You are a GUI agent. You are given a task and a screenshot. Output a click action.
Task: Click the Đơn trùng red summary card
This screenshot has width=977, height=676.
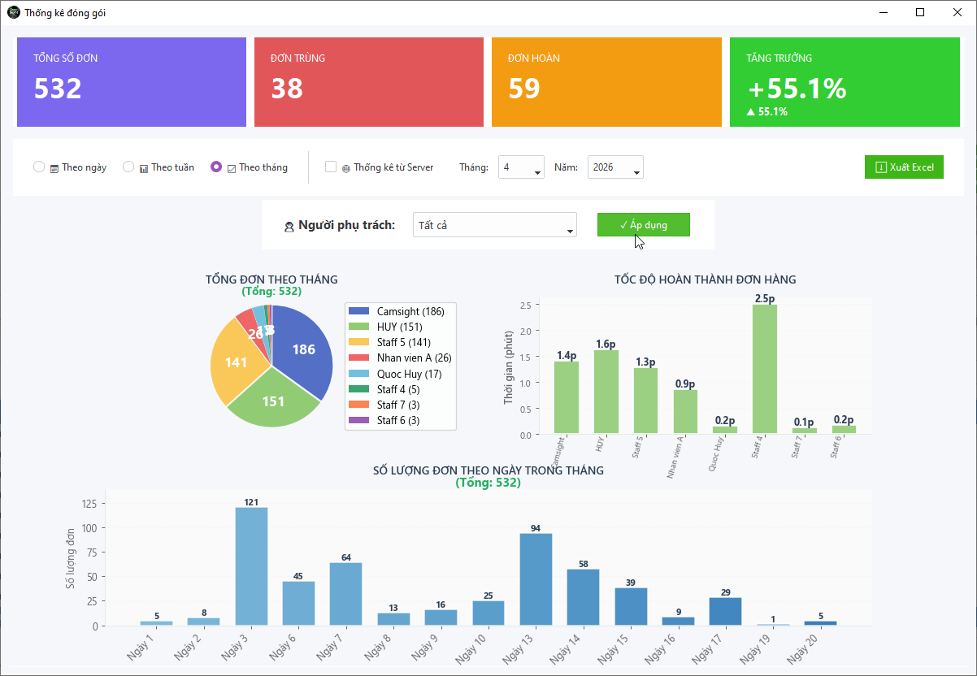click(369, 82)
